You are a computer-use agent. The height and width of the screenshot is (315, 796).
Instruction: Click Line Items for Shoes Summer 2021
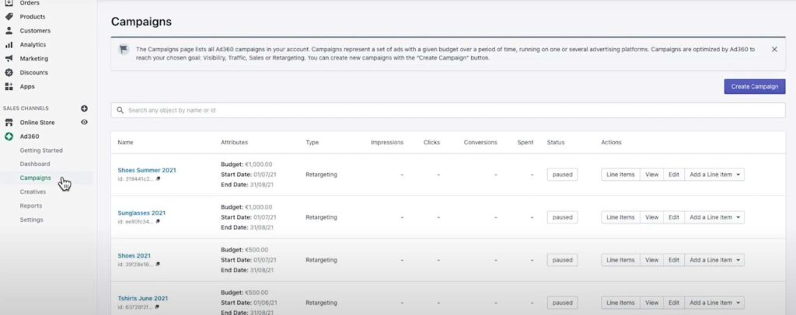(620, 175)
